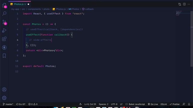Click the editor vertical scrollbar
The width and height of the screenshot is (193, 108).
pyautogui.click(x=192, y=39)
